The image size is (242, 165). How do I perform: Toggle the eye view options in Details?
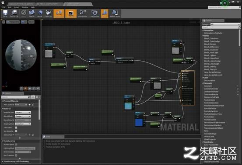[x=37, y=97]
